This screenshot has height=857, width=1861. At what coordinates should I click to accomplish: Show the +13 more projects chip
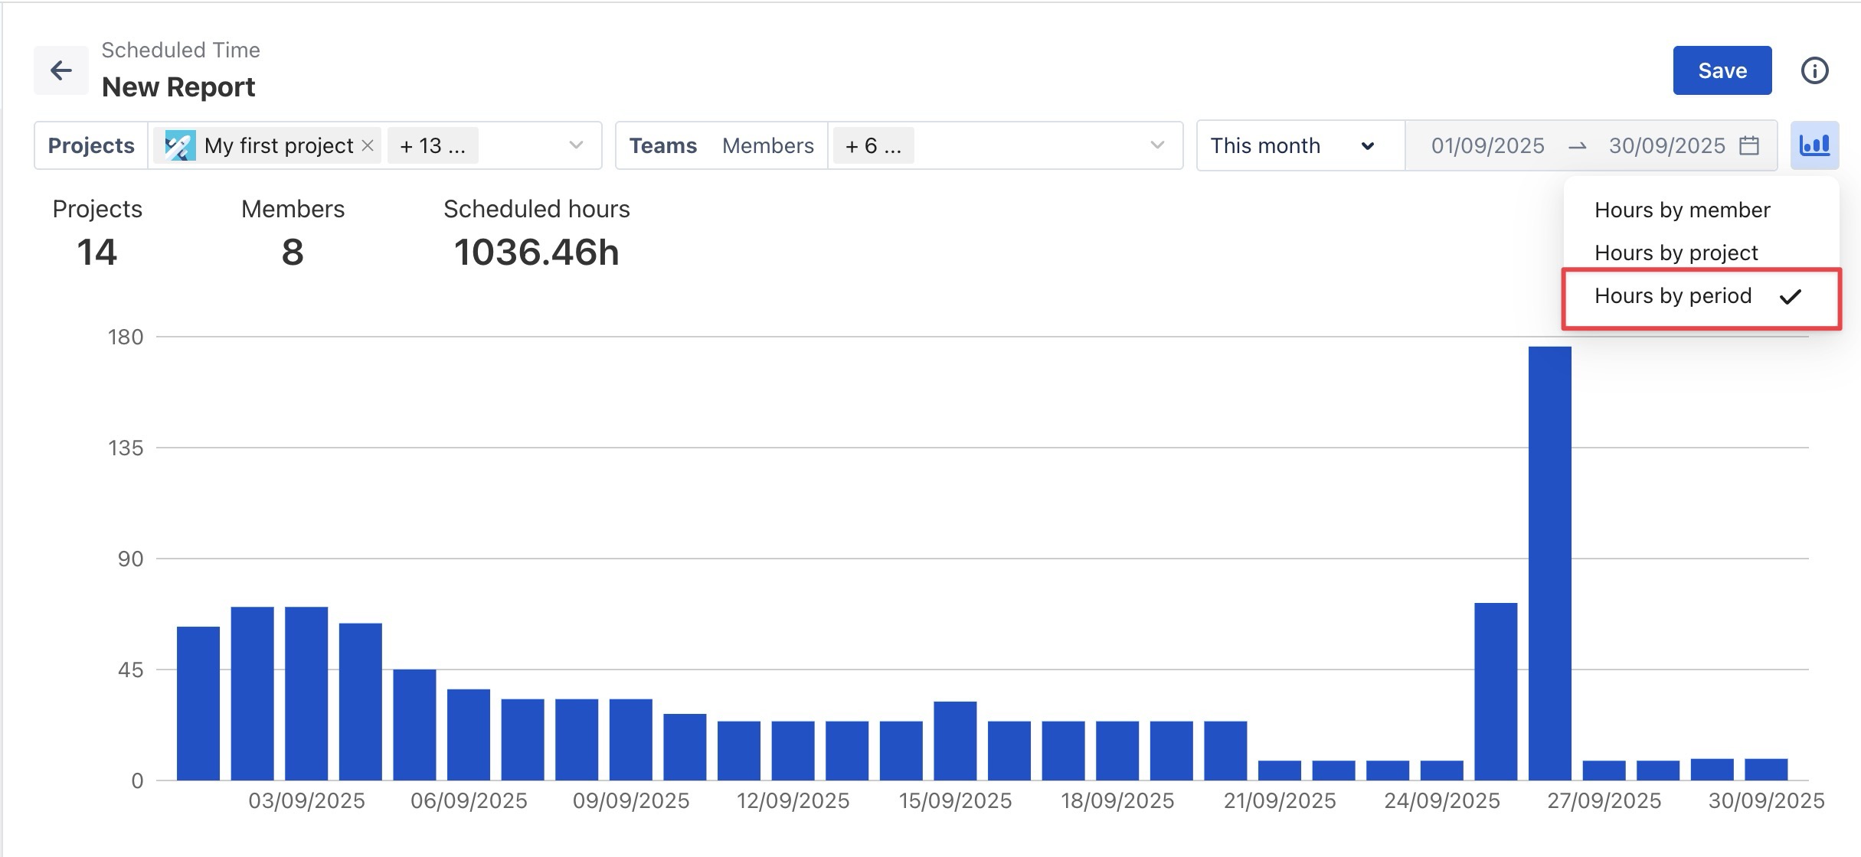point(433,145)
